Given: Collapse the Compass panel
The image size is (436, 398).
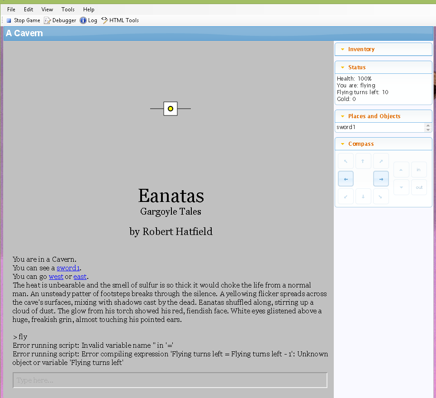Looking at the screenshot, I should 342,144.
